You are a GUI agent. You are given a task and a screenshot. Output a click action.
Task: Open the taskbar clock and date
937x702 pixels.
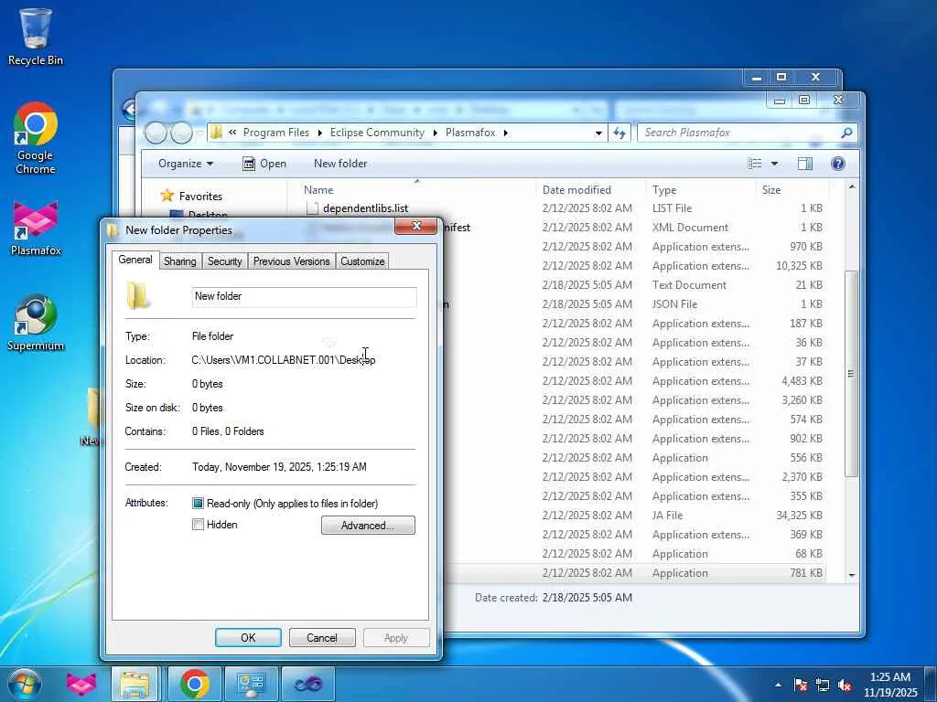890,685
